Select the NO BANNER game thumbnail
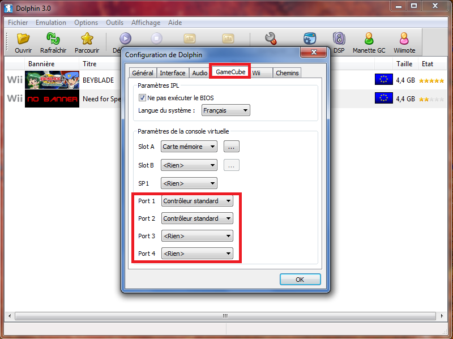This screenshot has width=453, height=339. tap(52, 98)
